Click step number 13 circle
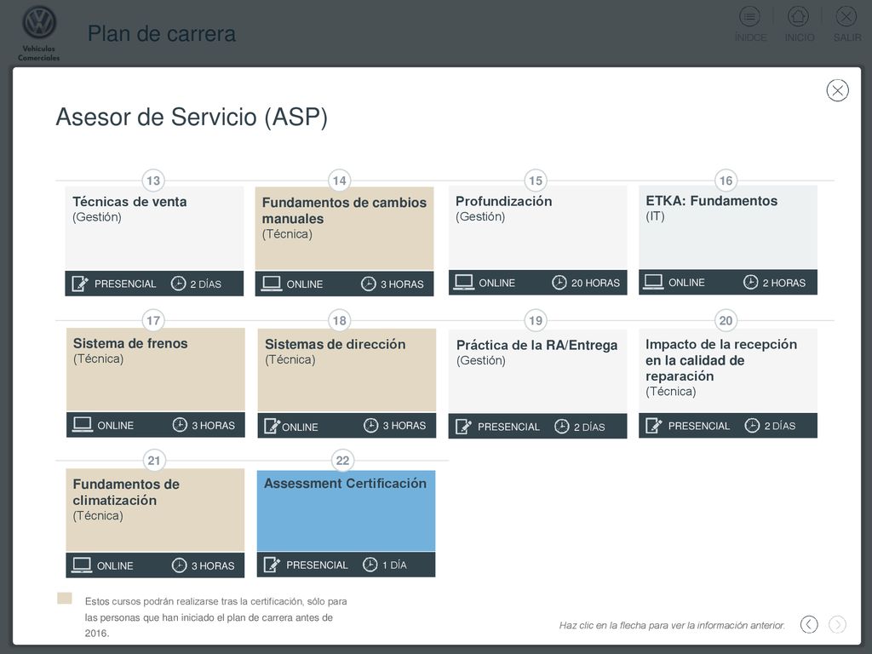Image resolution: width=872 pixels, height=654 pixels. coord(153,181)
